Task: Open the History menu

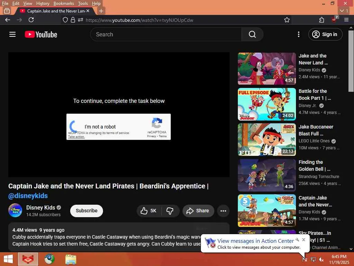Action: (43, 3)
